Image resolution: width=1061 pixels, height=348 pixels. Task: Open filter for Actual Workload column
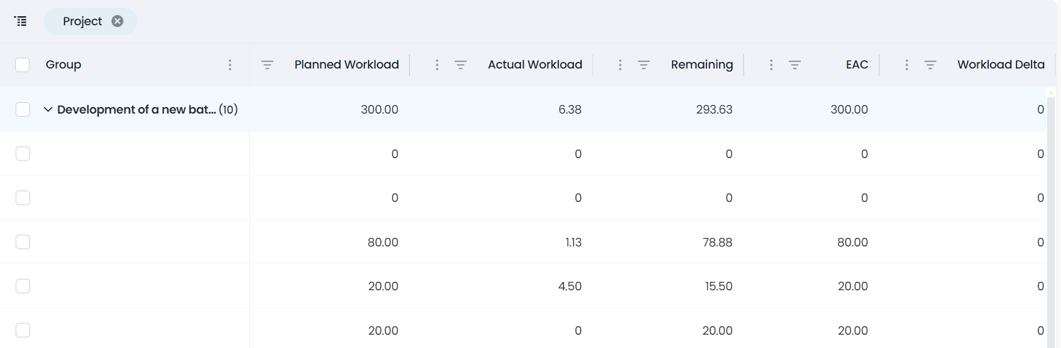click(461, 65)
